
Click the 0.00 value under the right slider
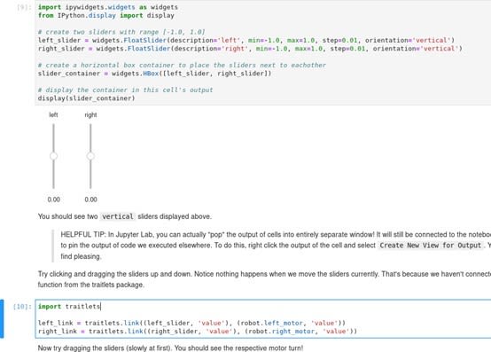tap(90, 199)
